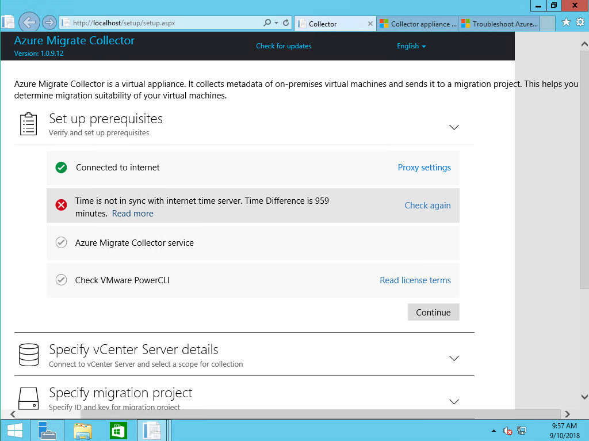This screenshot has height=441, width=589.
Task: Click the Azure Migrate Collector title
Action: pos(74,40)
